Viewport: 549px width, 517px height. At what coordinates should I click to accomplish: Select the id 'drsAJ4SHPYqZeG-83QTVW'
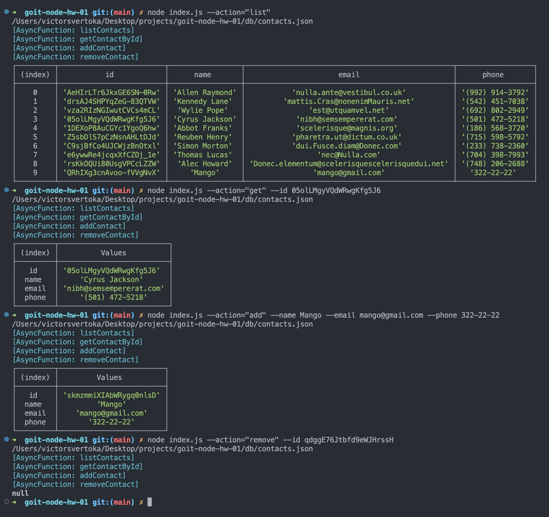click(111, 101)
